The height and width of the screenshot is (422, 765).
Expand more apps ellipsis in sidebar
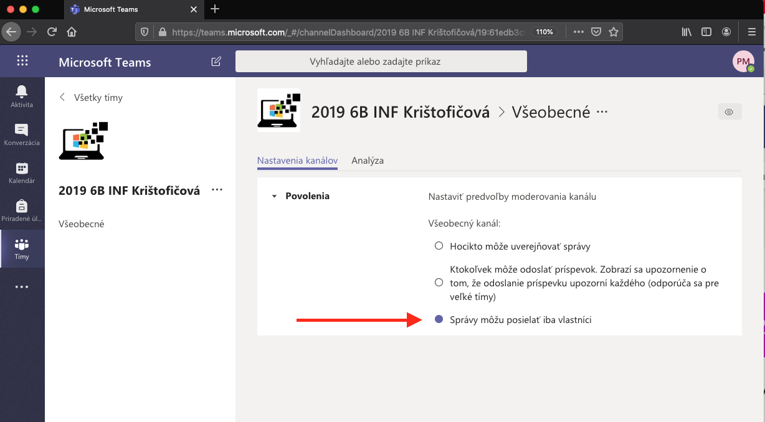tap(22, 287)
